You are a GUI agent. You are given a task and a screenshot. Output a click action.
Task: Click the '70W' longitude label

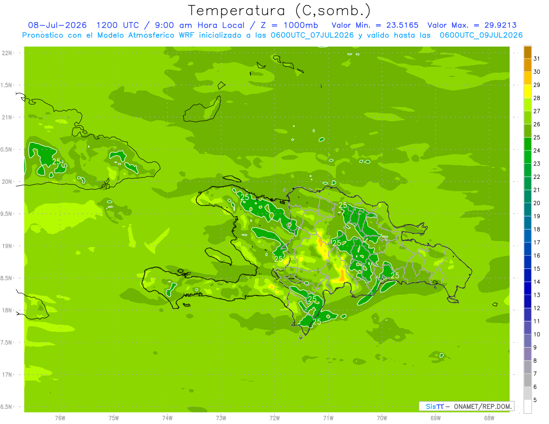(x=382, y=418)
